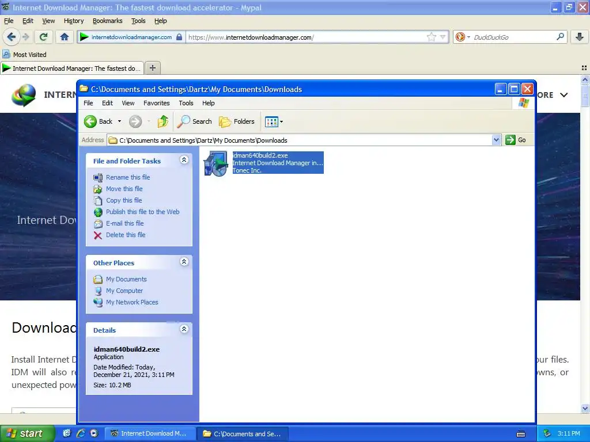Click the site identity internetdownloadmanager.com badge
590x442 pixels.
point(131,37)
